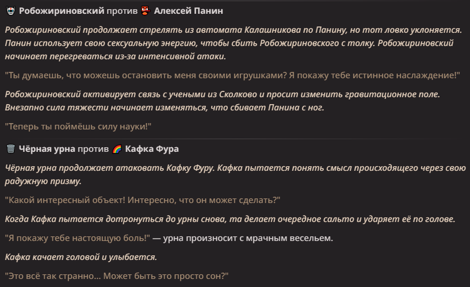The image size is (470, 287).
Task: Click the quote "Теперь ты поймёшь силу науки!"
Action: [78, 127]
